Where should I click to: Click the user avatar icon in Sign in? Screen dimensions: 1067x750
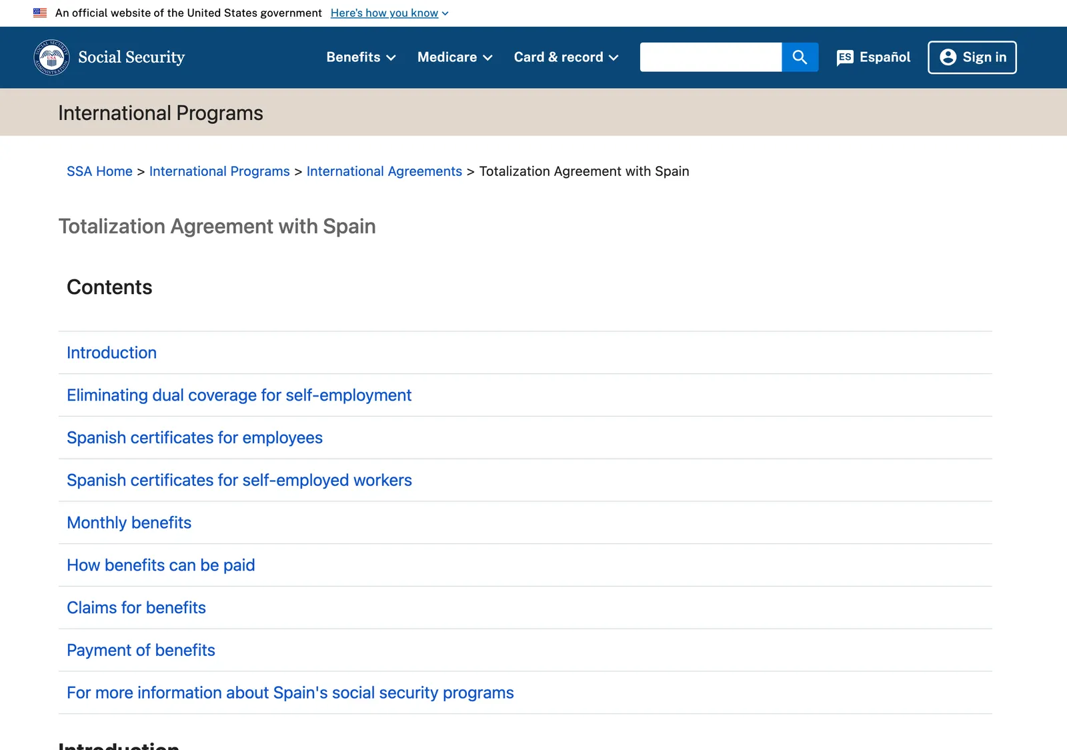[948, 57]
